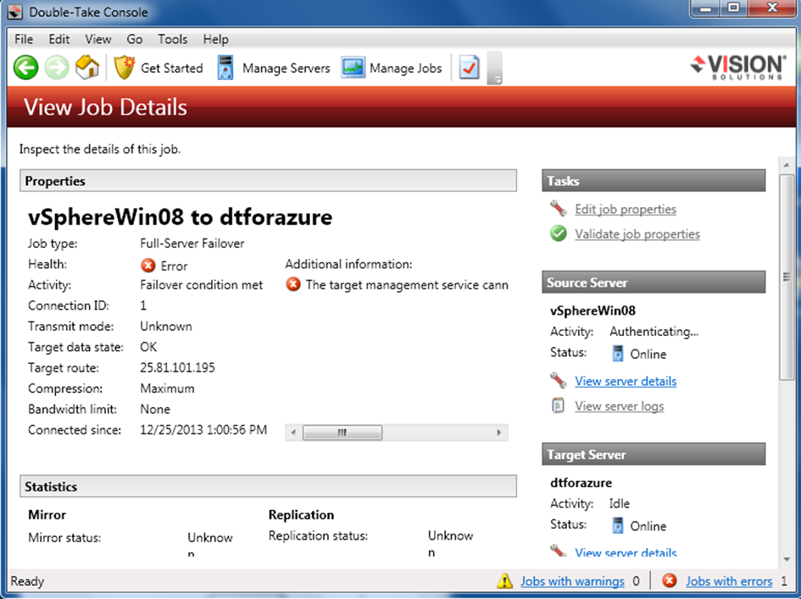Click the notepad icon beside View server logs

pyautogui.click(x=558, y=405)
